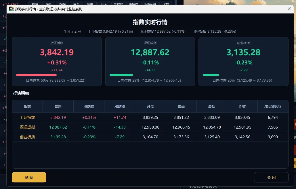296x189 pixels.
Task: Click the 刷新 refresh button
Action: tap(29, 177)
